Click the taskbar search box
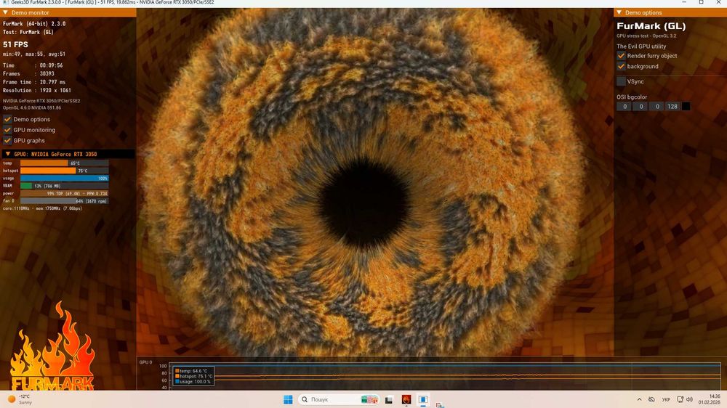Viewport: 727px width, 408px height. tap(340, 399)
